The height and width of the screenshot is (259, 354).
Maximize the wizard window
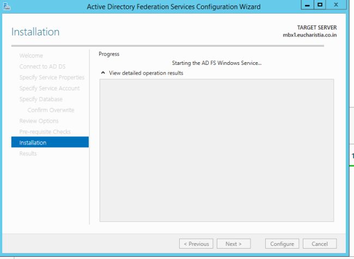pyautogui.click(x=320, y=5)
